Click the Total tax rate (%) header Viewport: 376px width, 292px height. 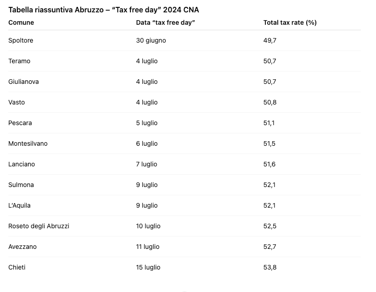(290, 22)
